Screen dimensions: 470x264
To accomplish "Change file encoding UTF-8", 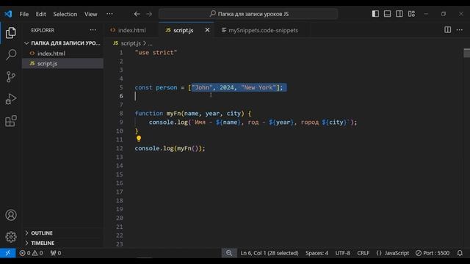I will [x=343, y=253].
